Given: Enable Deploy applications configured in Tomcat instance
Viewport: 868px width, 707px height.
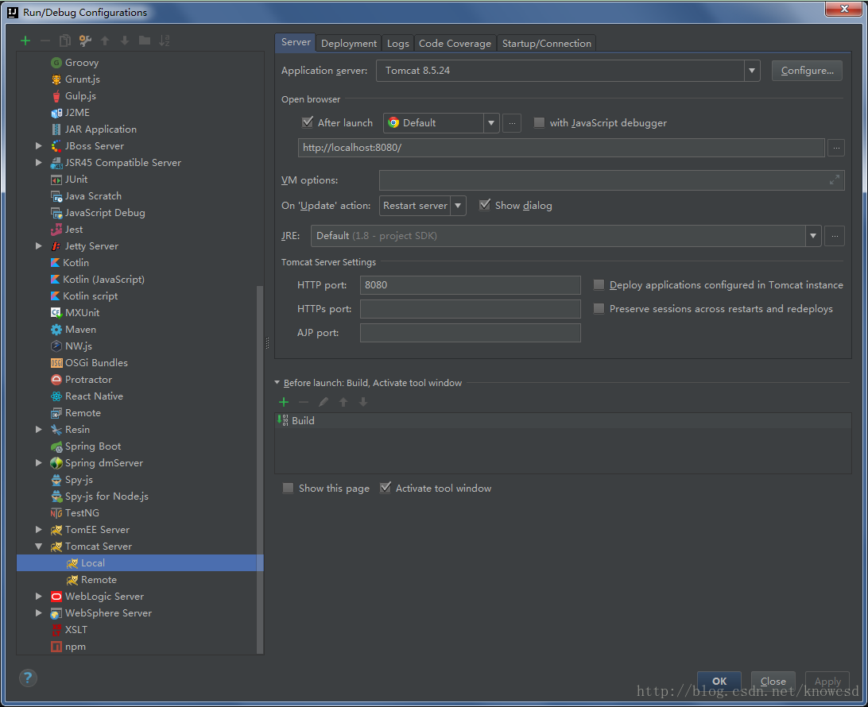Looking at the screenshot, I should [x=599, y=284].
